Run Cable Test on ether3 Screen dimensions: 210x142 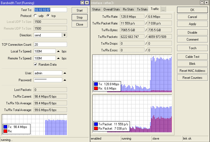(192, 57)
